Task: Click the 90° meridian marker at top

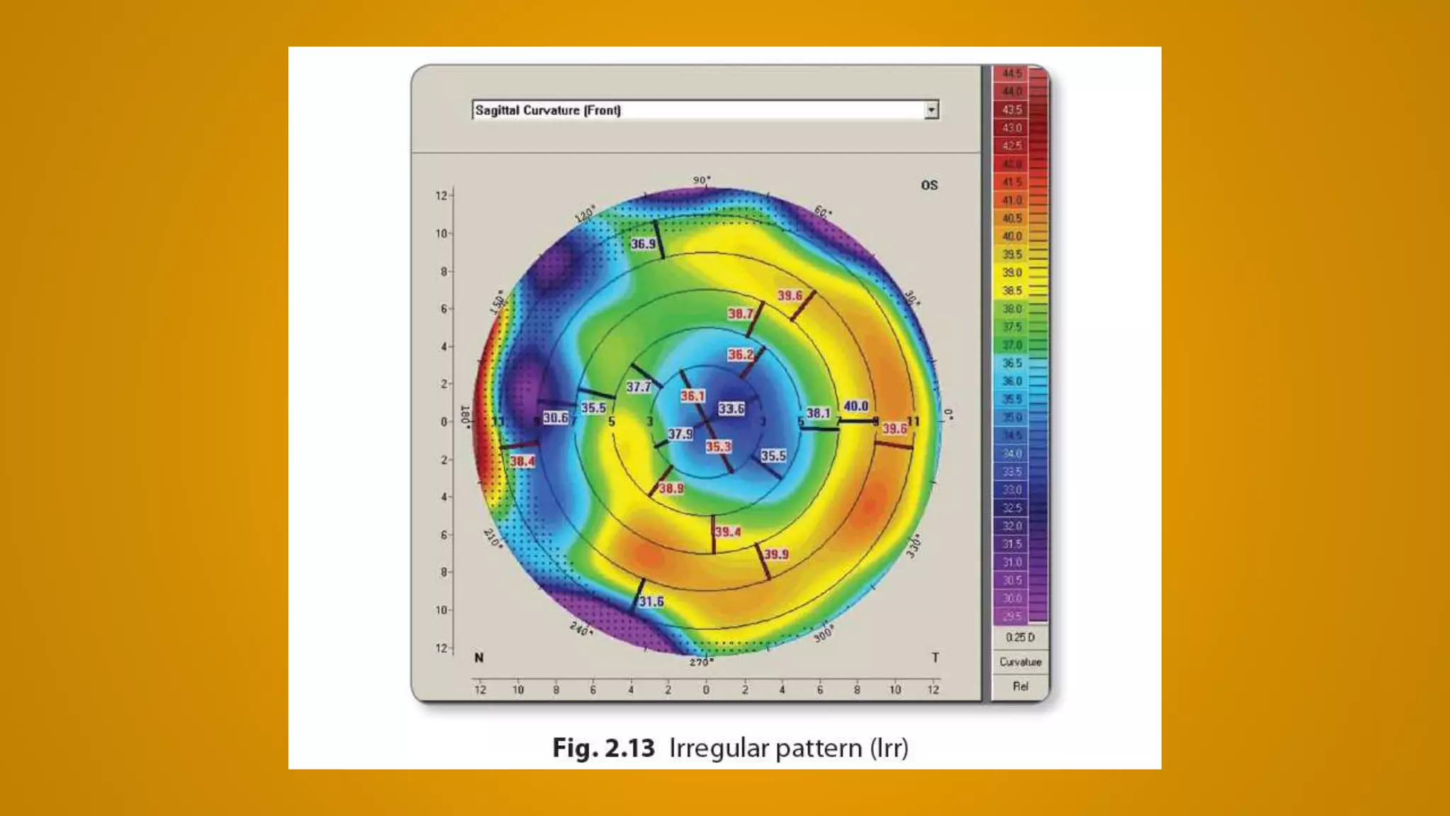Action: click(x=701, y=181)
